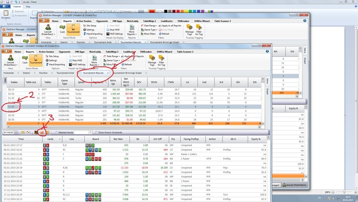Click Filter for Tag in front window

click(x=162, y=60)
